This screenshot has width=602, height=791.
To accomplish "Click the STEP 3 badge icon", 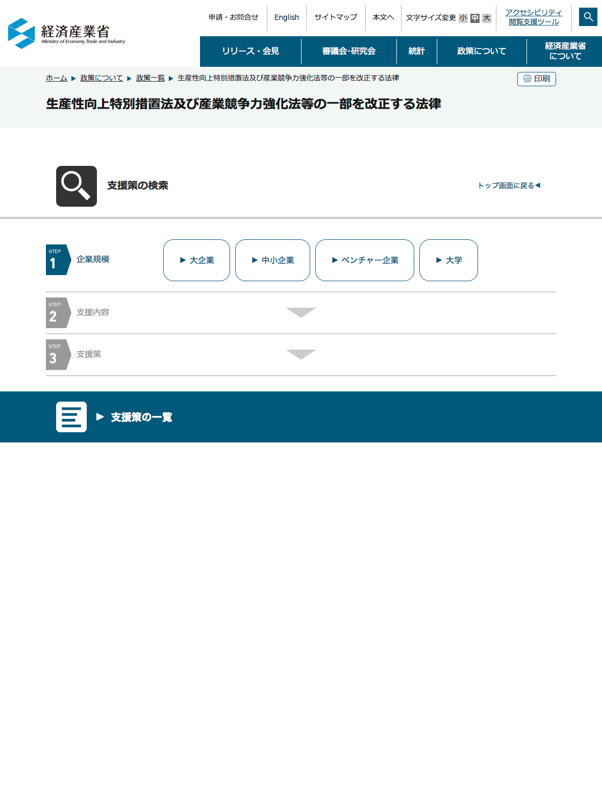I will point(57,355).
